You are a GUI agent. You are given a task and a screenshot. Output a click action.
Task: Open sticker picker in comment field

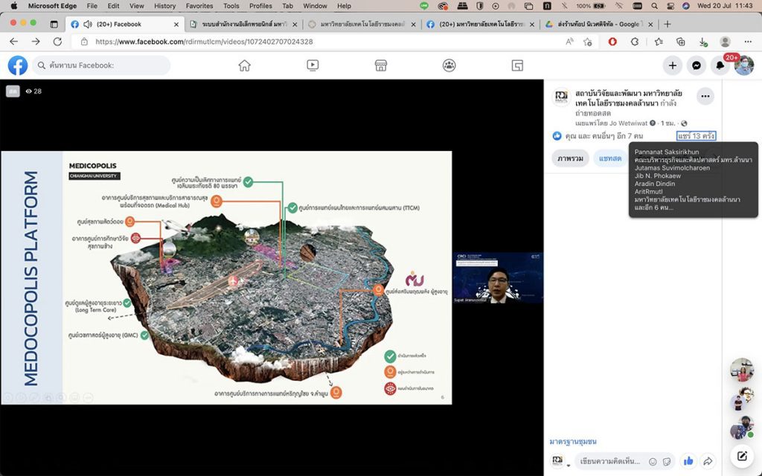[666, 461]
